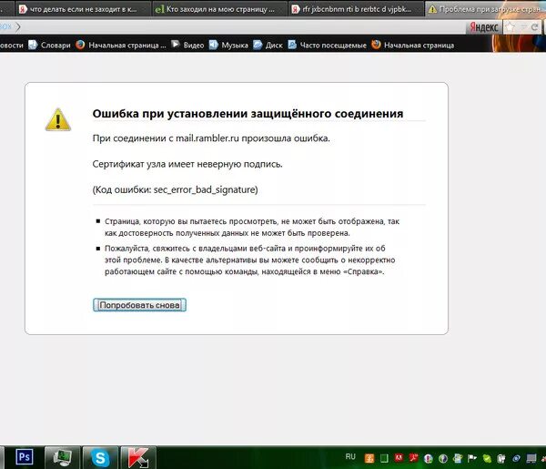Click the power plug tray icon

[x=501, y=459]
